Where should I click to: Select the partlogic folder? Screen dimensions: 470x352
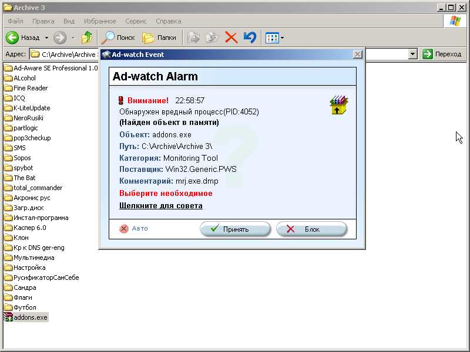(x=21, y=128)
